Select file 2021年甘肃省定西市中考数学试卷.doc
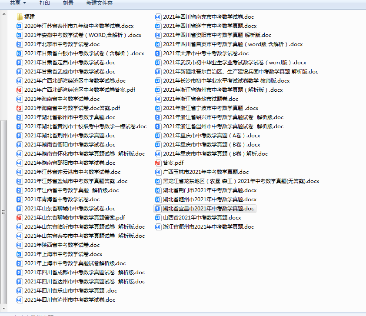366x316 pixels. 66,63
